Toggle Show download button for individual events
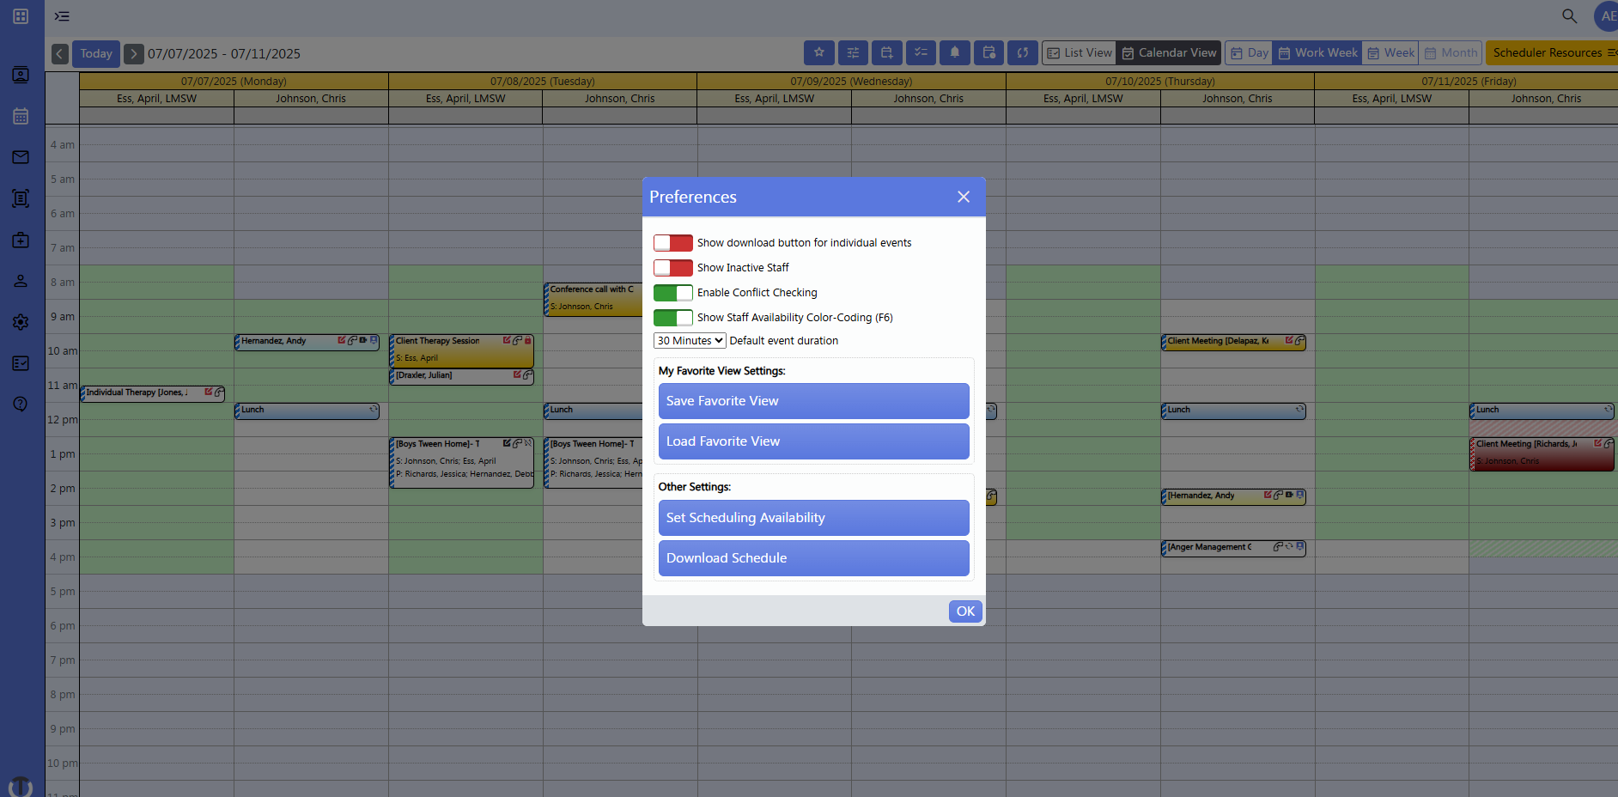Screen dimensions: 1618x797 pyautogui.click(x=673, y=243)
